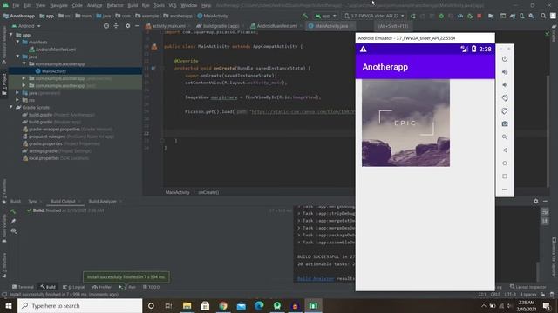Viewport: 558px width, 313px height.
Task: Open the app run configuration dropdown
Action: 325,16
